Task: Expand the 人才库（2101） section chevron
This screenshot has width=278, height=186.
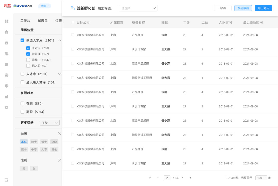Action: coord(60,74)
